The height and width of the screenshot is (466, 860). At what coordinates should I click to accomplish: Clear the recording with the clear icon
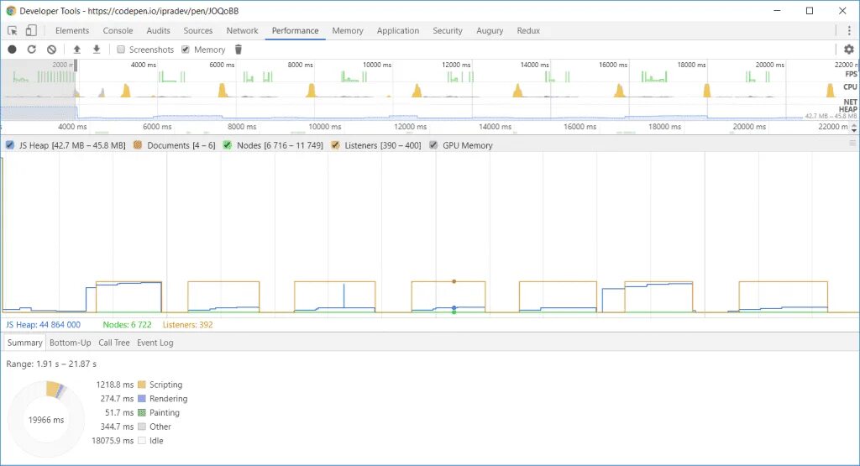(51, 50)
